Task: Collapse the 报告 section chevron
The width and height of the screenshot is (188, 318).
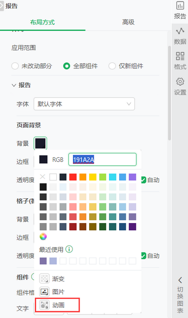Action: (14, 85)
